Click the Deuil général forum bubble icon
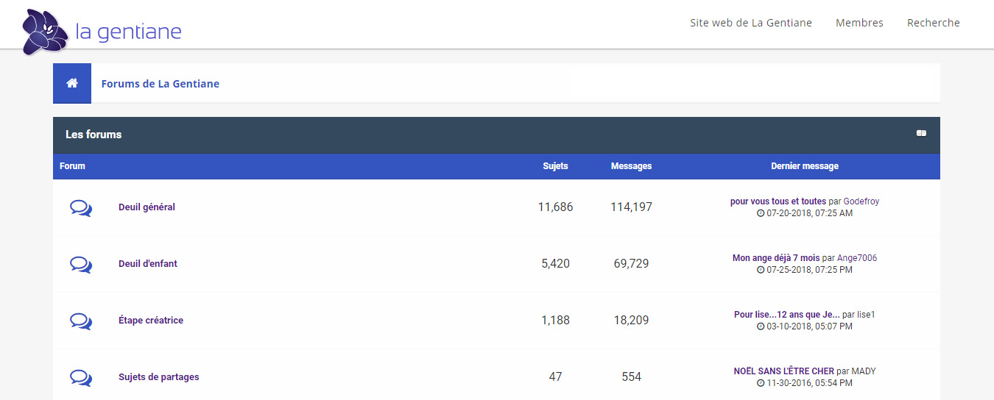The image size is (994, 400). [81, 208]
